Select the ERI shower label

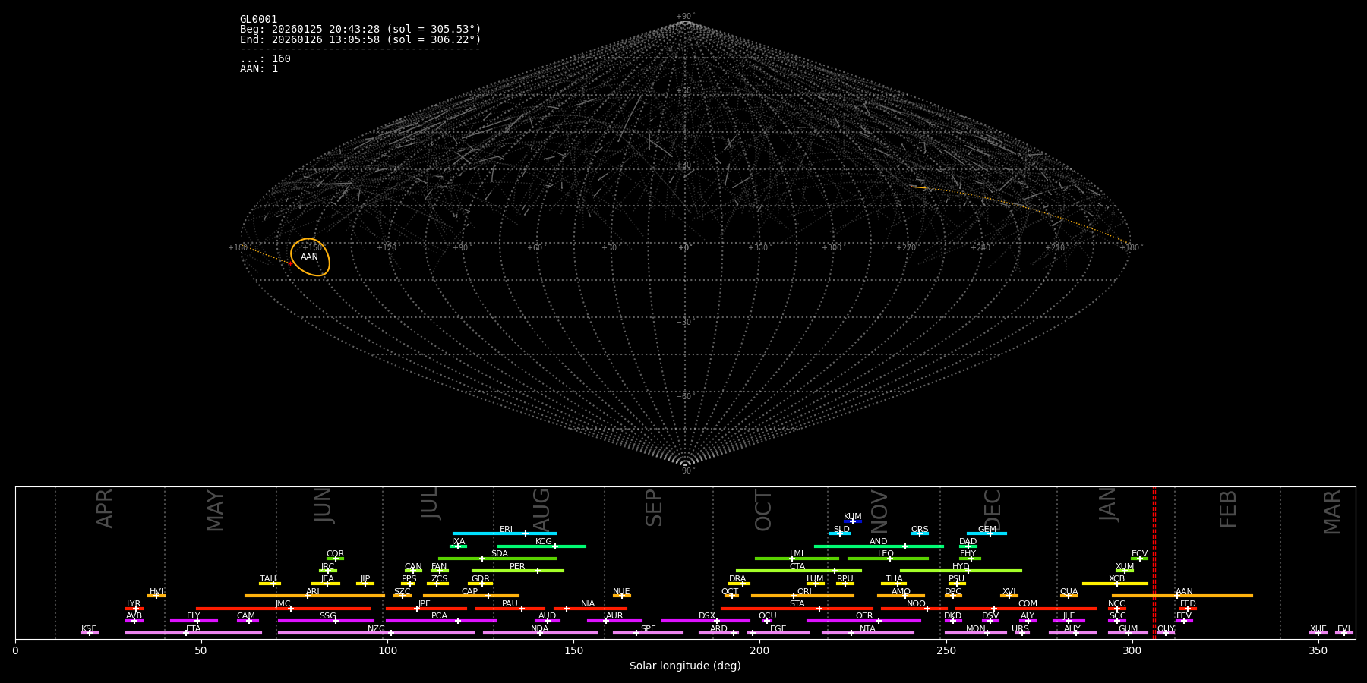click(x=506, y=530)
